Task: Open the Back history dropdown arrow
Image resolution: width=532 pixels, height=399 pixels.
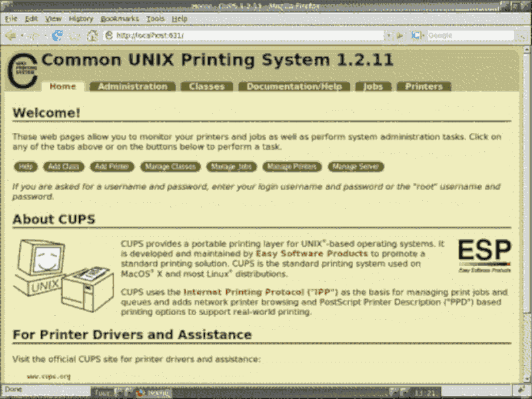Action: 22,35
